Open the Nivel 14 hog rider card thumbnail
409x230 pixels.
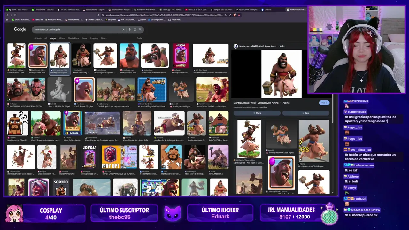(x=73, y=123)
